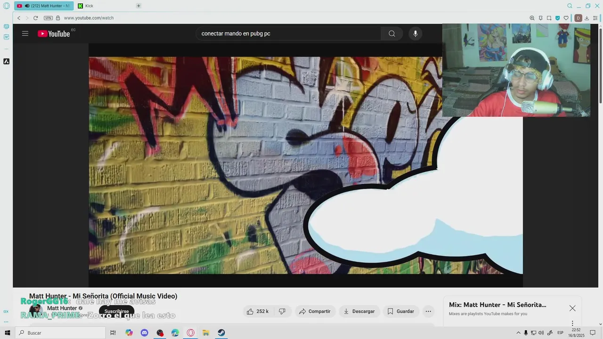Screen dimensions: 603x339
Task: Open the volume speaker tray icon
Action: point(541,333)
